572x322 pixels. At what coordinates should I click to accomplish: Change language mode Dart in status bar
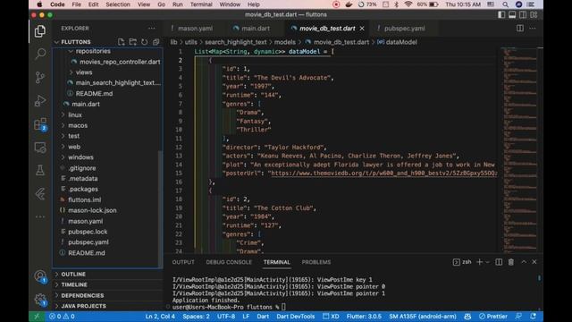pyautogui.click(x=263, y=316)
